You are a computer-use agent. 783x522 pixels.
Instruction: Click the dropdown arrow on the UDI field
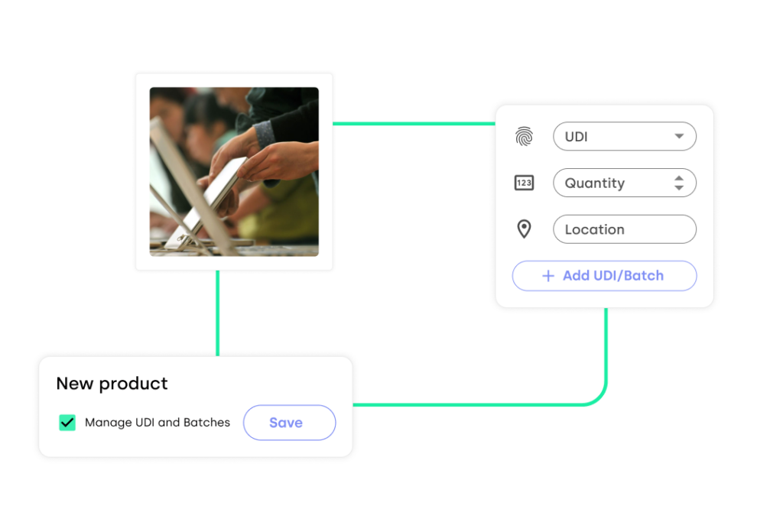pos(678,136)
